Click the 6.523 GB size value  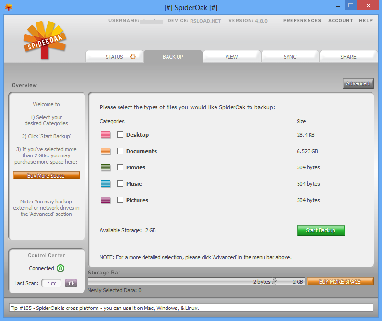(x=307, y=151)
